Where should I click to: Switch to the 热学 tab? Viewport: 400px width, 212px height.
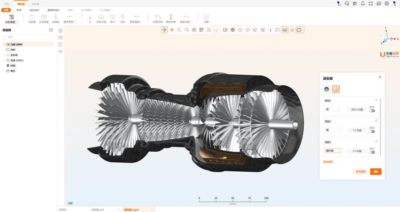tap(19, 10)
